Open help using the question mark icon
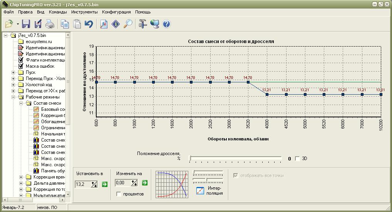This screenshot has width=392, height=212. 166,24
